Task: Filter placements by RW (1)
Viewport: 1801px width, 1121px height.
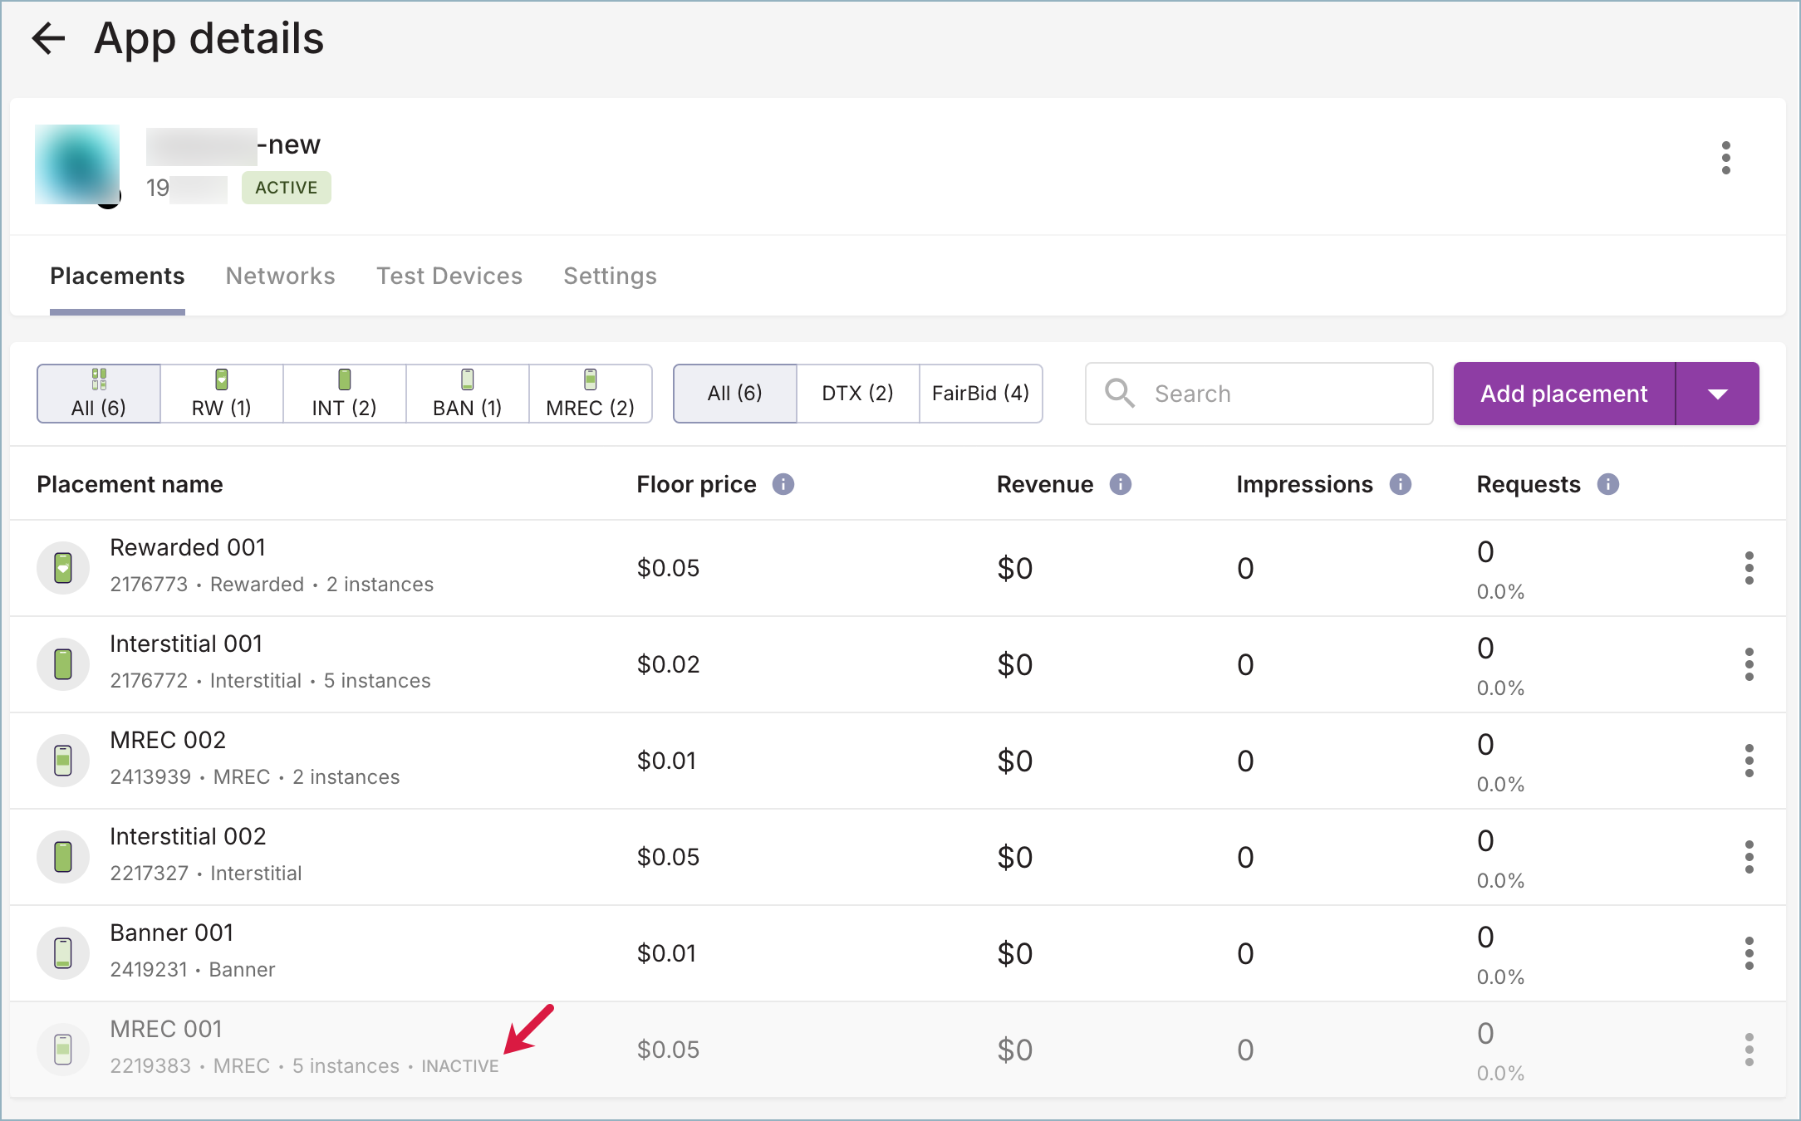Action: tap(221, 394)
